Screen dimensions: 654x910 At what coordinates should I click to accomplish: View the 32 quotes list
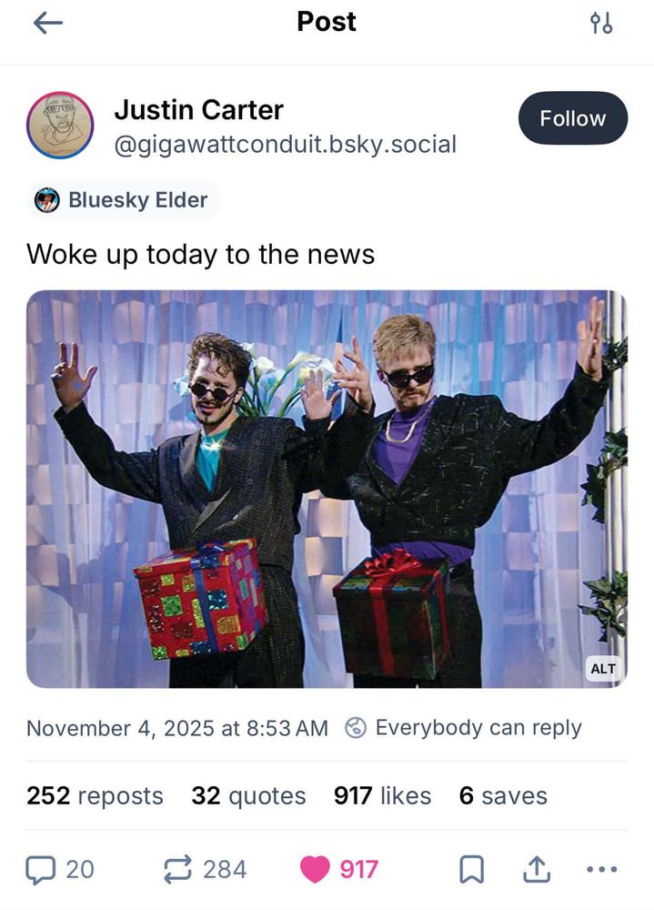[248, 795]
